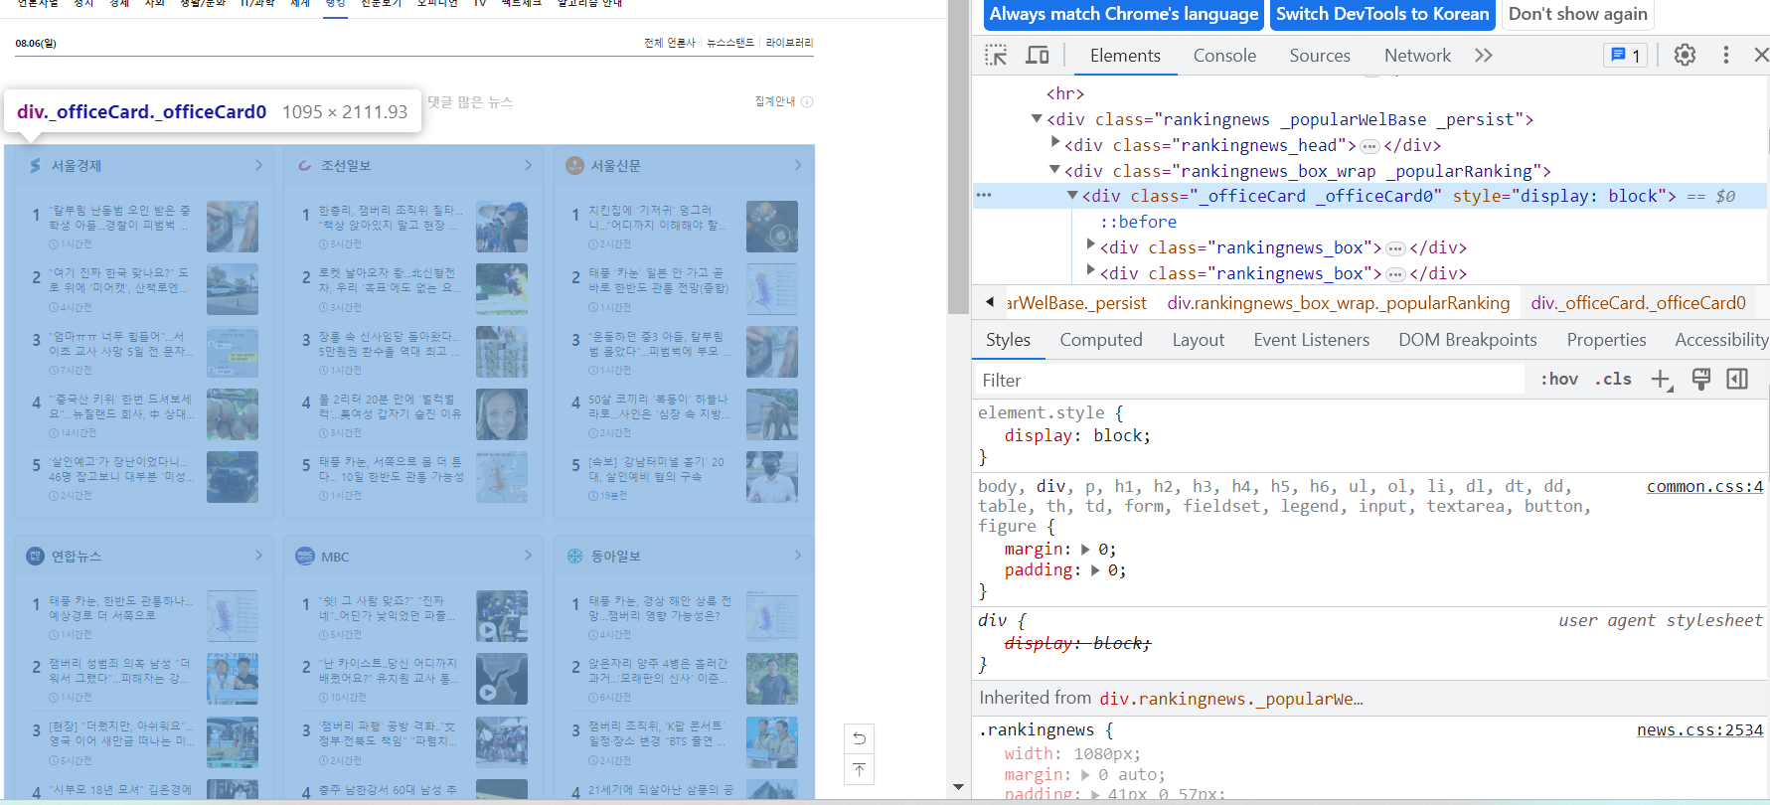
Task: Add a new style rule with plus icon
Action: tap(1662, 380)
